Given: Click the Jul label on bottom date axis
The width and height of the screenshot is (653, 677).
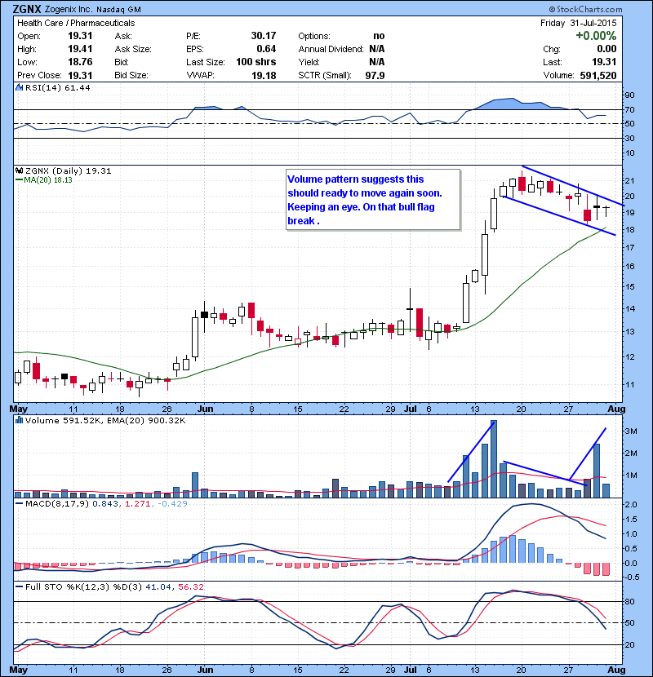Looking at the screenshot, I should (411, 670).
